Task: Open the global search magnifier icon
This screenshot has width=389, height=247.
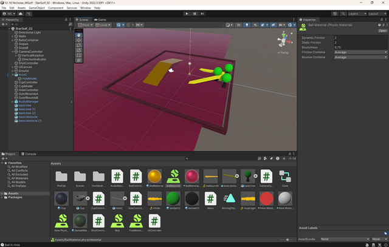Action: [343, 13]
